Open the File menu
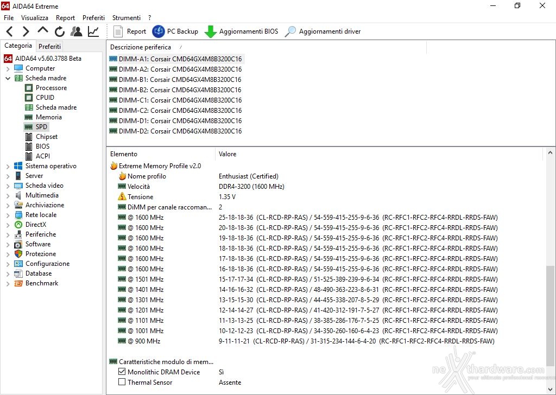This screenshot has width=556, height=395. pos(9,18)
